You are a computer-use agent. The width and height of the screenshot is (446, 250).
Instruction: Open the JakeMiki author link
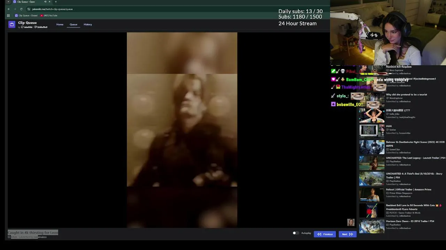27,27
